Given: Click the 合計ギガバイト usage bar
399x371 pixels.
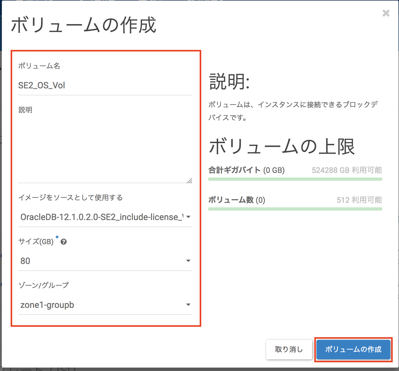Looking at the screenshot, I should (x=295, y=179).
